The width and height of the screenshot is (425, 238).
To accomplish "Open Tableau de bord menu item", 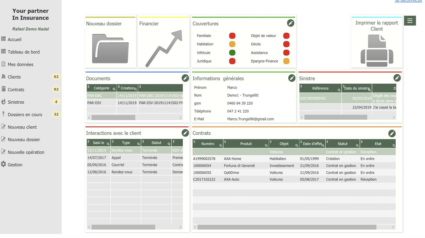I will [x=24, y=52].
